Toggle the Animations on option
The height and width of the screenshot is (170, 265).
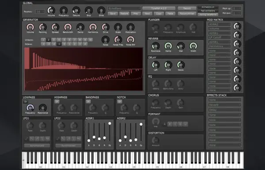(x=208, y=7)
